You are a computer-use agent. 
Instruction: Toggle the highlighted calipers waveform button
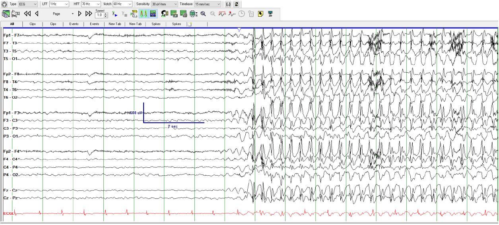tap(143, 14)
